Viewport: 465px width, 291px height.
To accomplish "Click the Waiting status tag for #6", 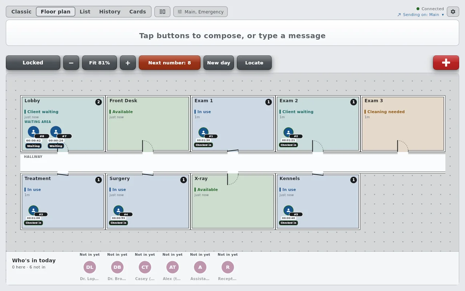I will (x=33, y=146).
